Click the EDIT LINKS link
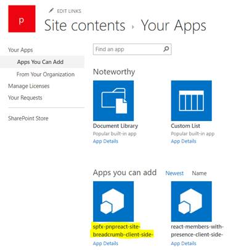This screenshot has width=228, height=250. 69,11
